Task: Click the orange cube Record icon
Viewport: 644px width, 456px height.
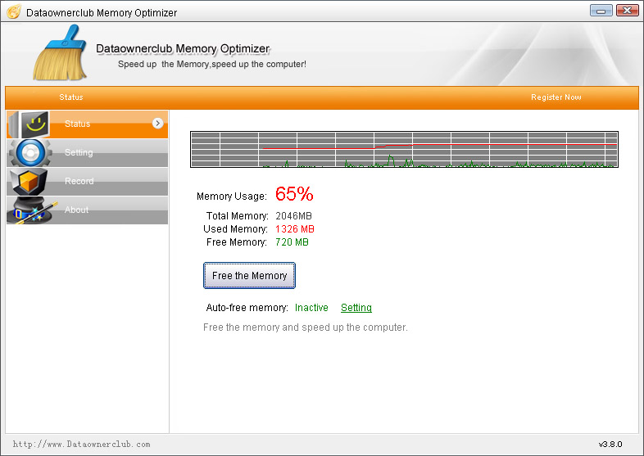Action: 29,181
